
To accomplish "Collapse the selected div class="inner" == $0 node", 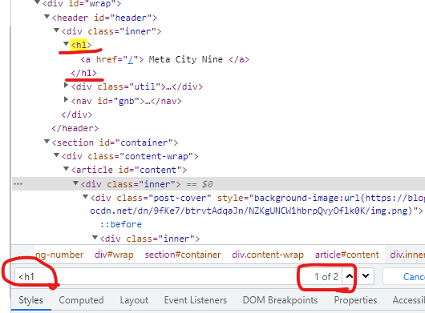I will coord(76,183).
